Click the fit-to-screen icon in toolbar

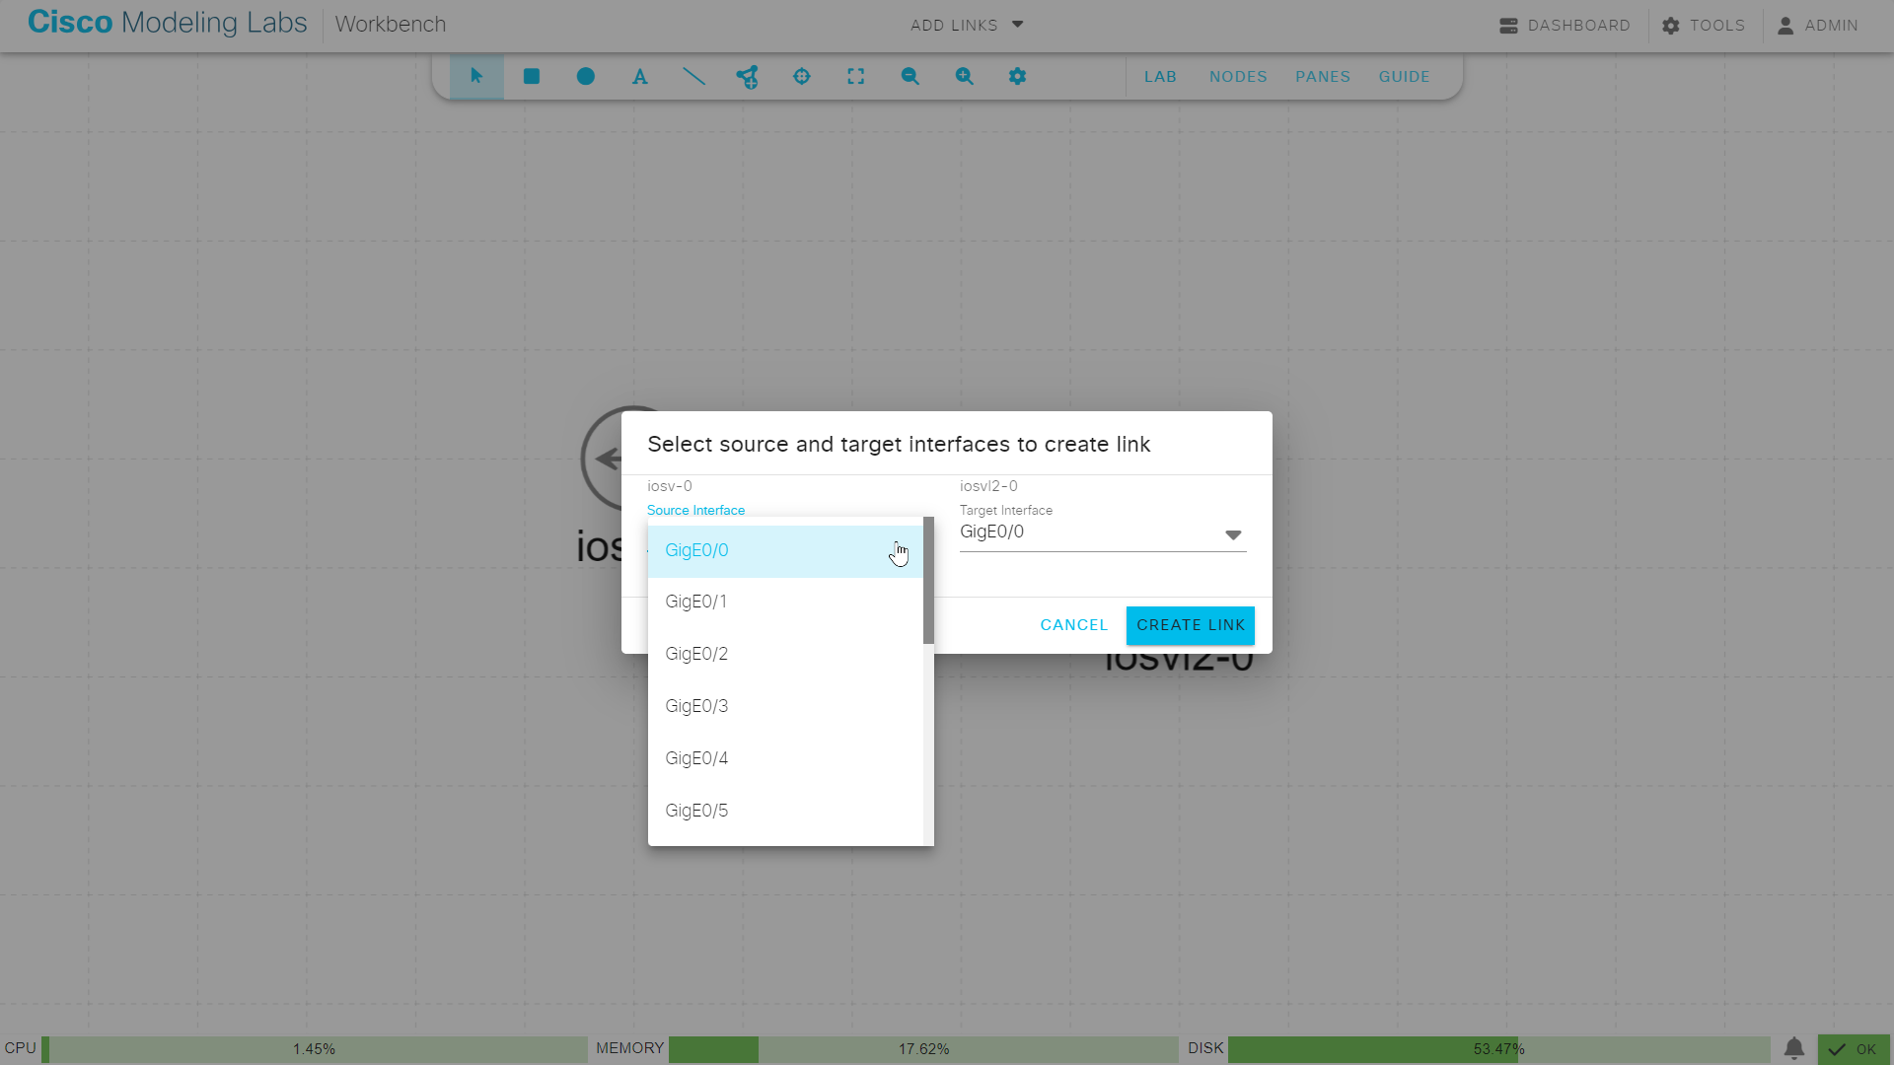pos(856,76)
